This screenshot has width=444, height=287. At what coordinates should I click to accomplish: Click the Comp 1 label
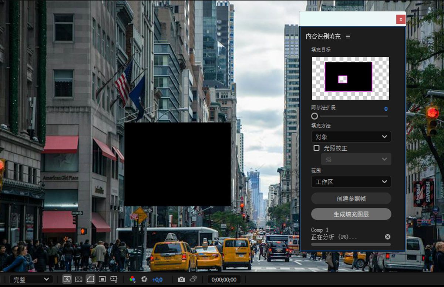(x=320, y=230)
